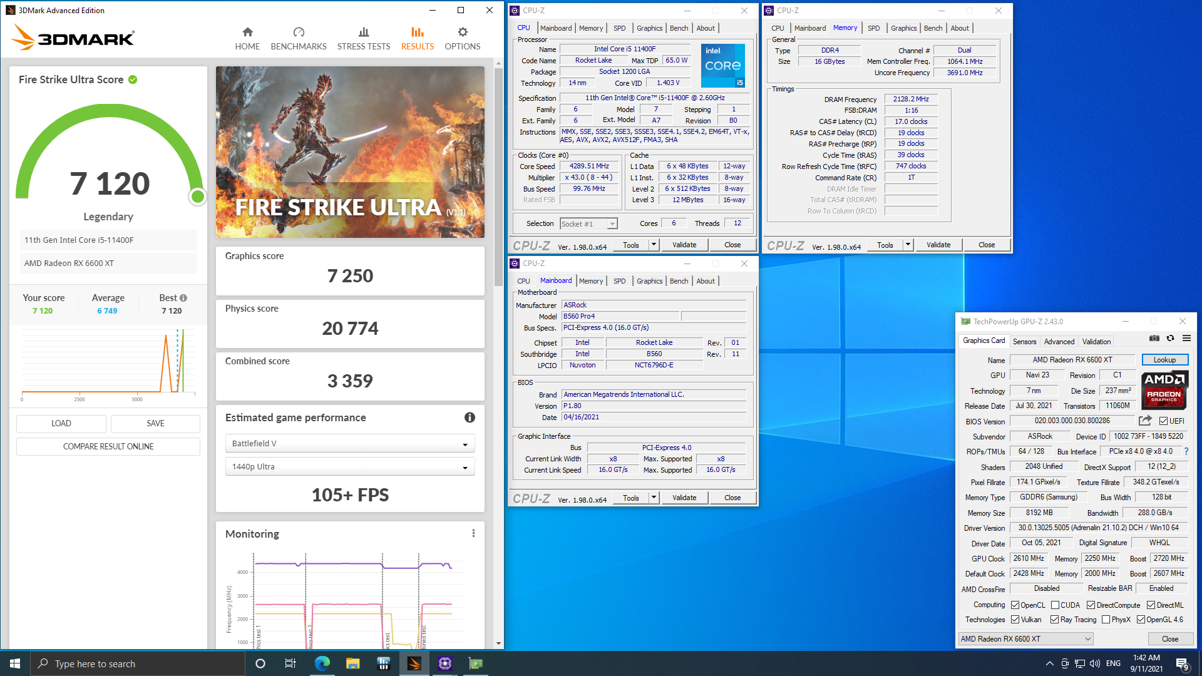
Task: Expand Tools arrow in CPU-Z Memory window
Action: pos(908,245)
